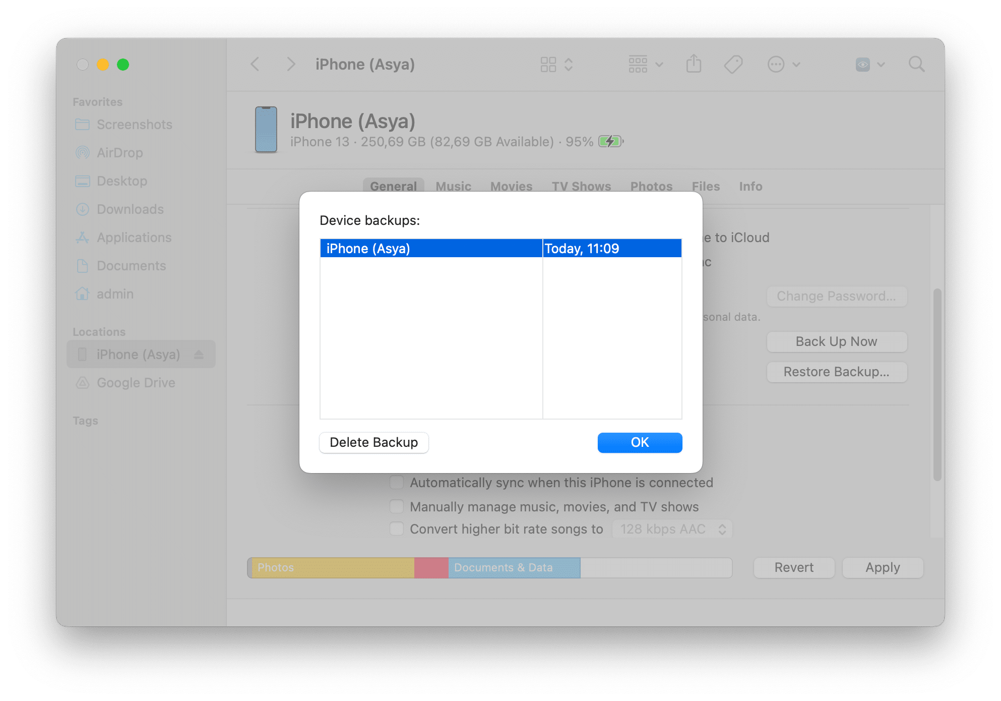Open the Downloads folder in sidebar
The width and height of the screenshot is (1001, 701).
(x=130, y=209)
